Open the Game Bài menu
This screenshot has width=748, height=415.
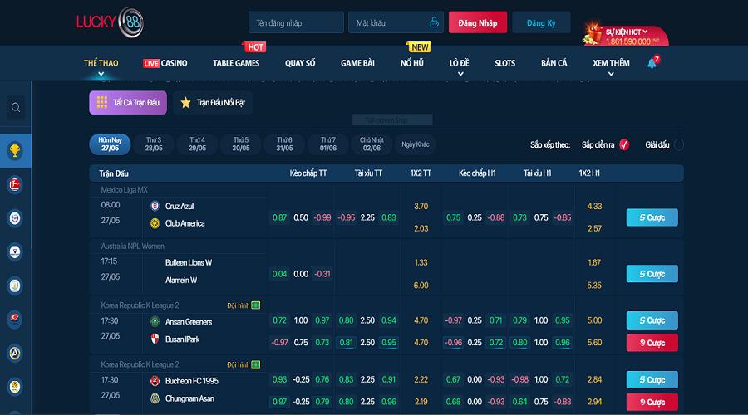pyautogui.click(x=357, y=63)
